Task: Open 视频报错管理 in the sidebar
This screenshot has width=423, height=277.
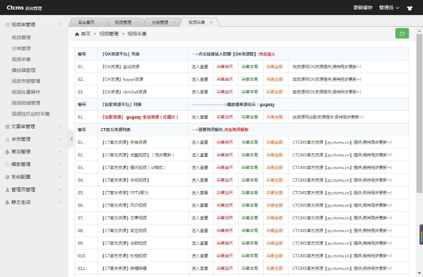Action: [26, 103]
